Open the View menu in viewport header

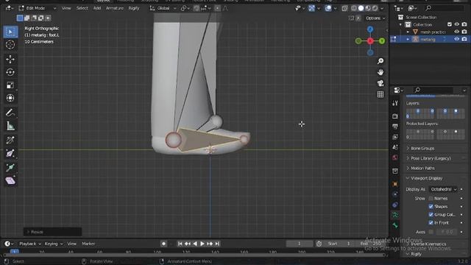point(66,8)
